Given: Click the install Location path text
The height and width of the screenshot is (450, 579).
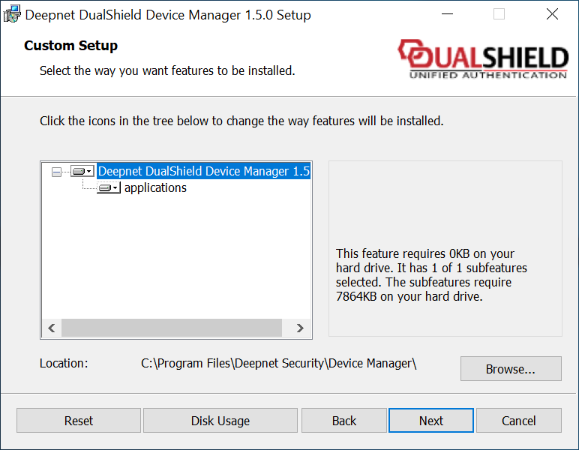Looking at the screenshot, I should tap(278, 364).
